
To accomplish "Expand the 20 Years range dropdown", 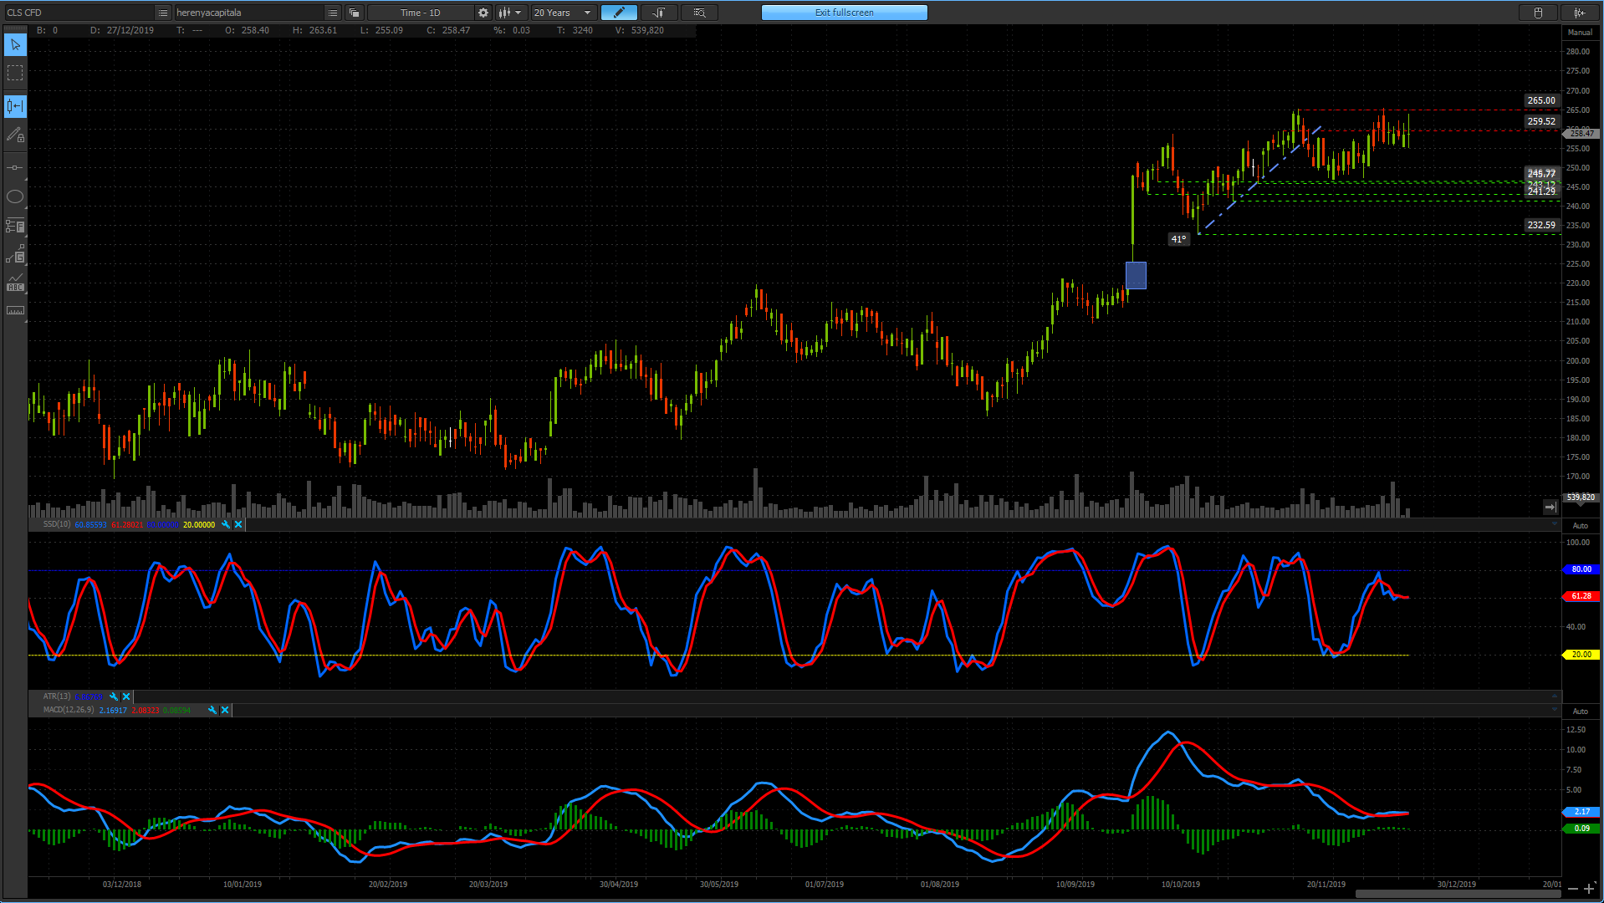I will (x=563, y=13).
